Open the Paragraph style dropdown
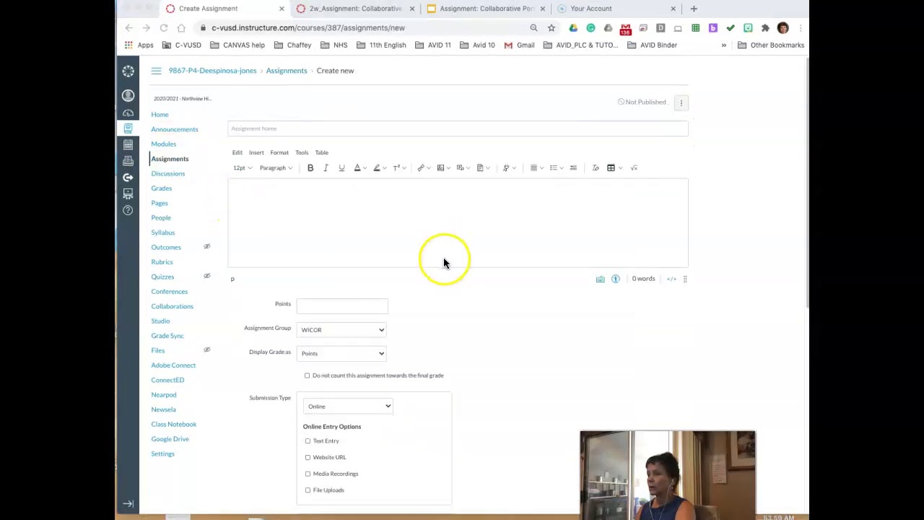Screen dimensions: 924x520 [276, 168]
